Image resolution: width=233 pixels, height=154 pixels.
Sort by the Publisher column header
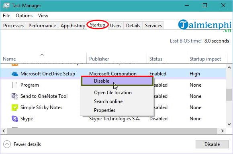[99, 59]
